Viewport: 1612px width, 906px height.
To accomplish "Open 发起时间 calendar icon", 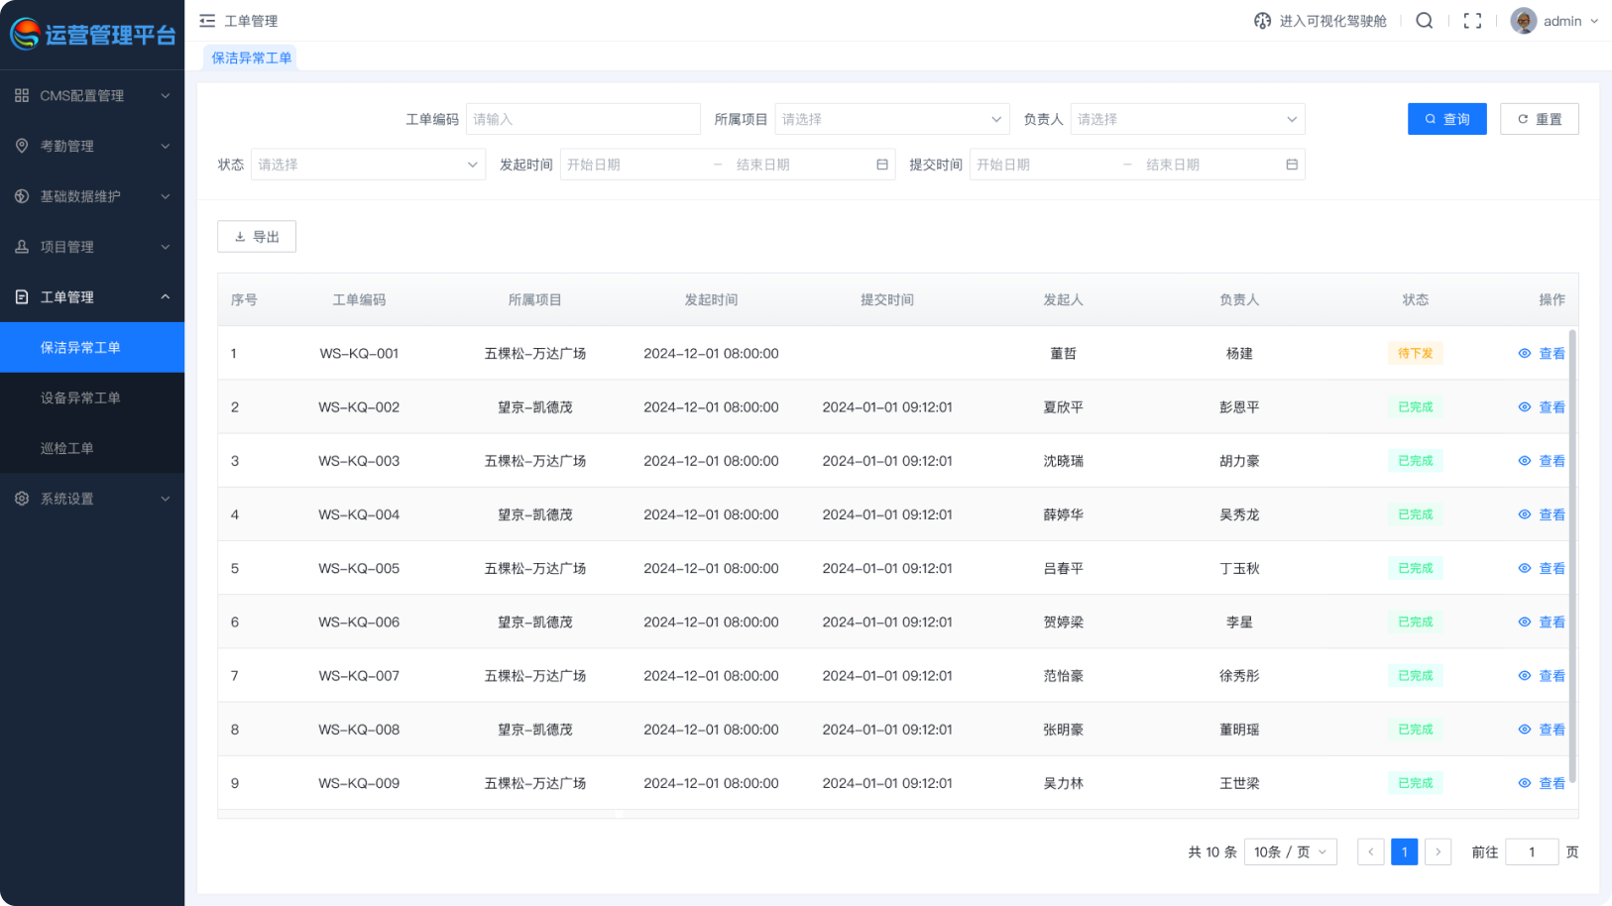I will click(882, 165).
